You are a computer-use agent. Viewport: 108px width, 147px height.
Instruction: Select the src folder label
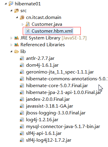(23, 11)
